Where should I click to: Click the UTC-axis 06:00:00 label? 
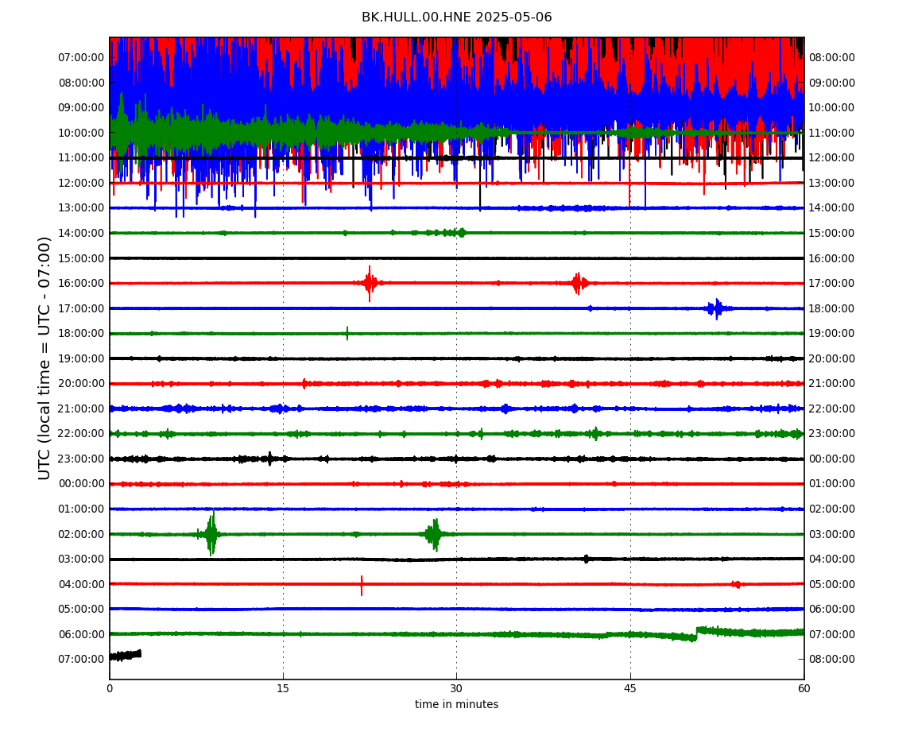tap(81, 634)
